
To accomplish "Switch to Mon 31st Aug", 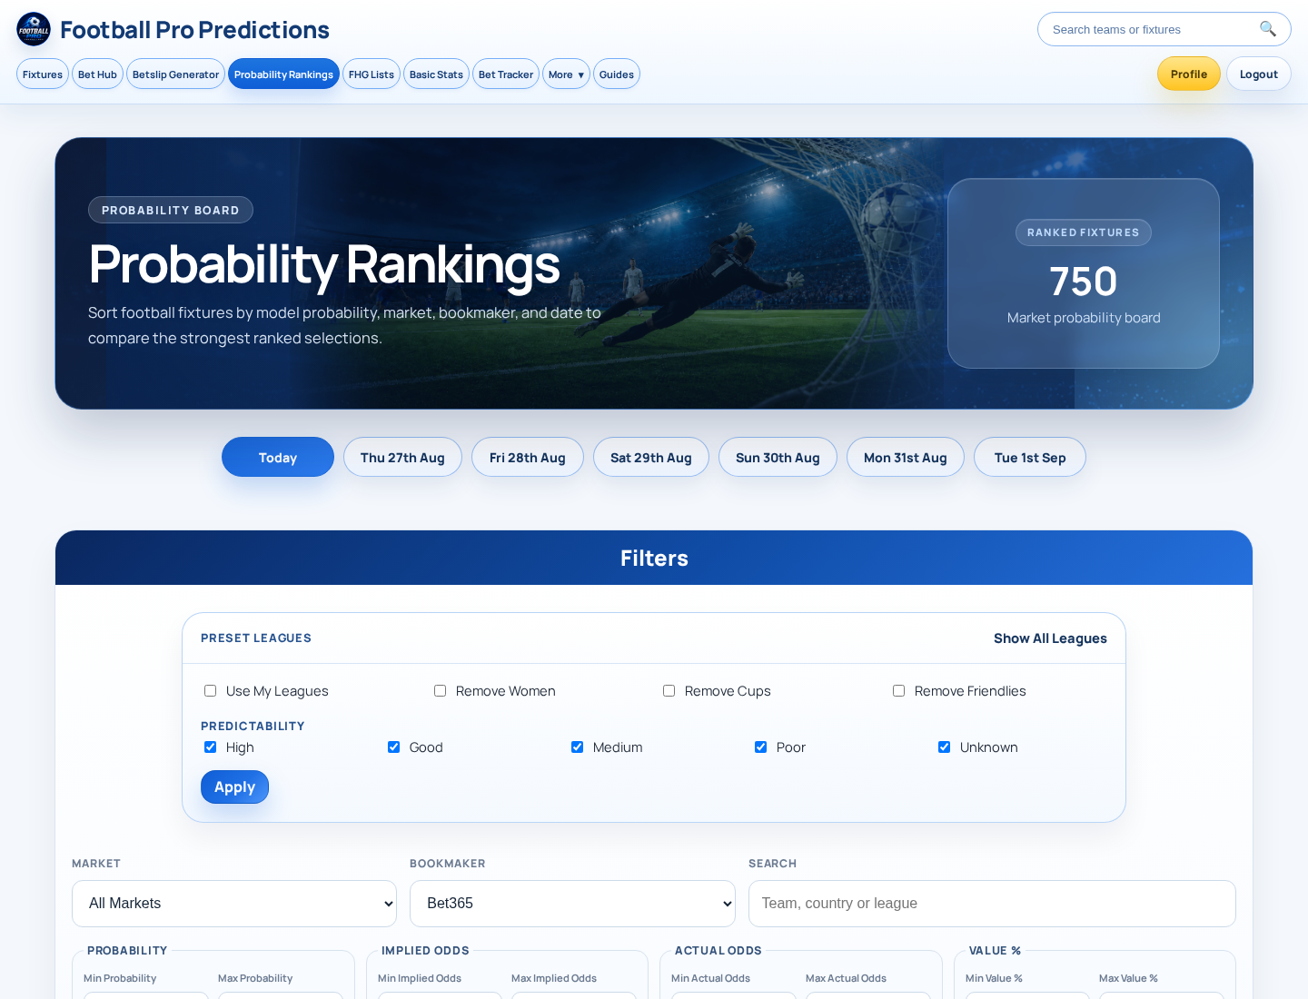I will point(906,457).
